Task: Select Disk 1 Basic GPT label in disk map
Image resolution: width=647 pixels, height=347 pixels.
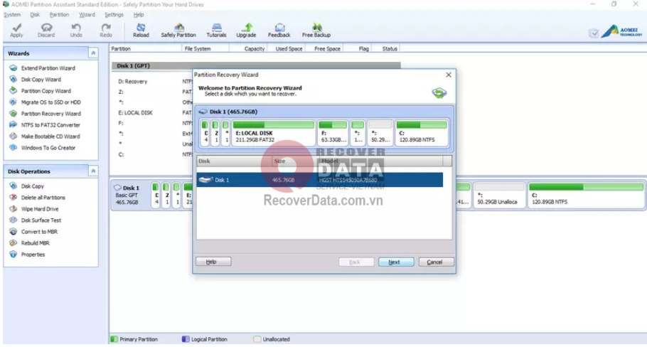Action: (x=128, y=195)
